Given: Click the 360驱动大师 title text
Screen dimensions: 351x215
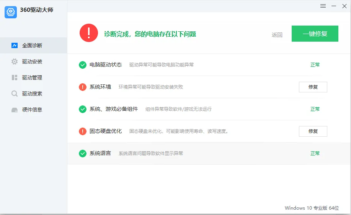Looking at the screenshot, I should point(36,10).
